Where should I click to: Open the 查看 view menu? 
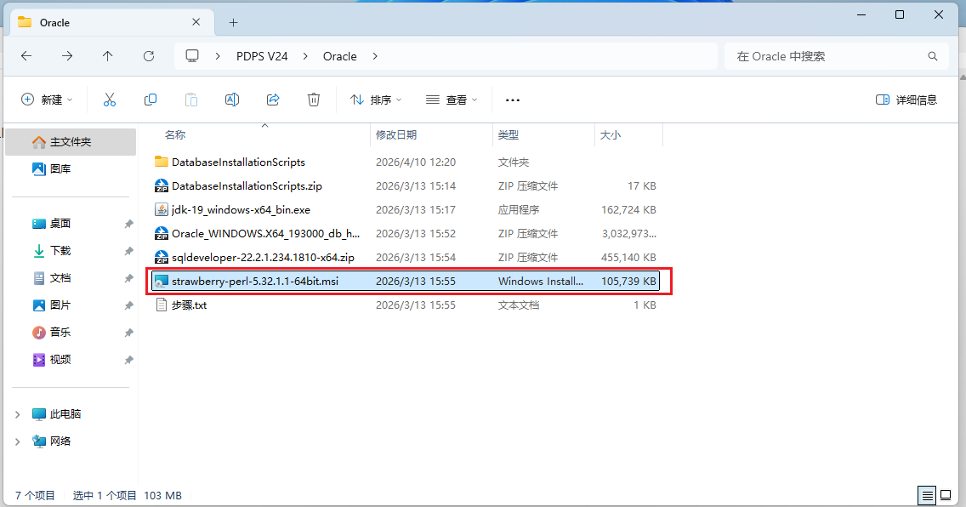(x=452, y=100)
